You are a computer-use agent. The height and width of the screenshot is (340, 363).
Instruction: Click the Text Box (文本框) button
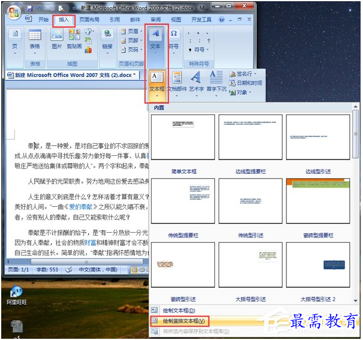pos(157,85)
